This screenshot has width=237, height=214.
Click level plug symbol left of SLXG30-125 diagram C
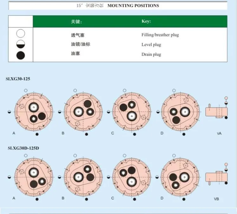click(x=108, y=112)
